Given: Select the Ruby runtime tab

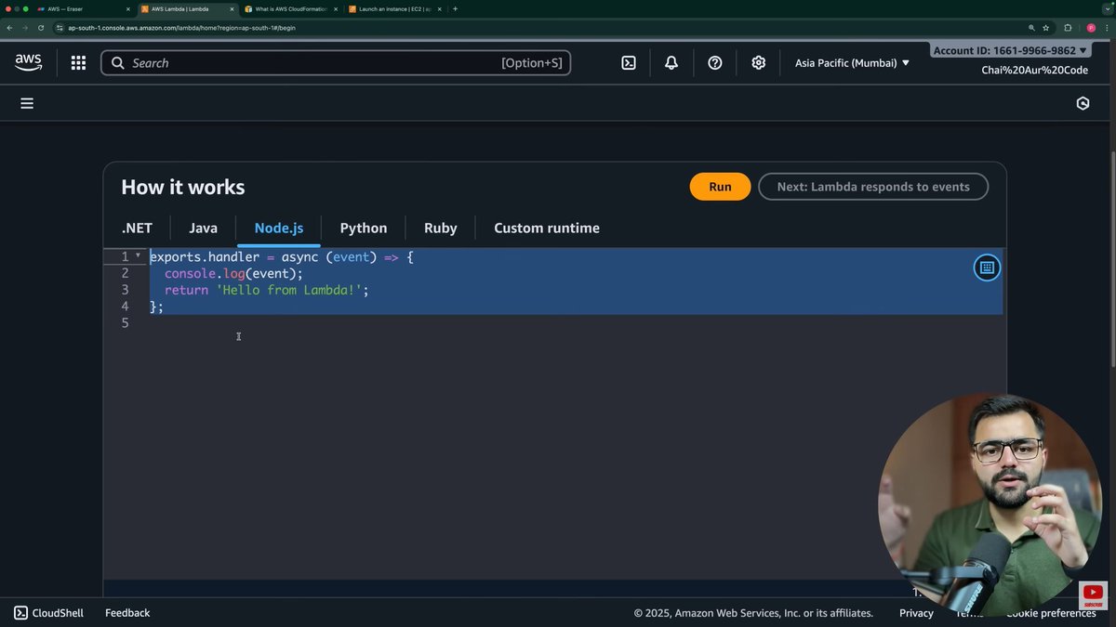Looking at the screenshot, I should (441, 229).
